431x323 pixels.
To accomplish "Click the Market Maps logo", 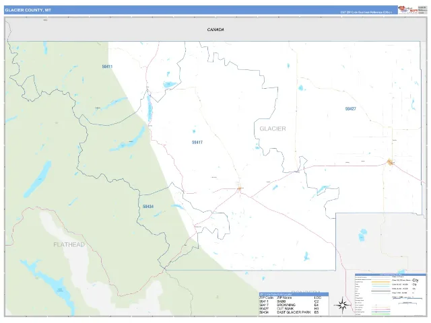I will pos(407,9).
